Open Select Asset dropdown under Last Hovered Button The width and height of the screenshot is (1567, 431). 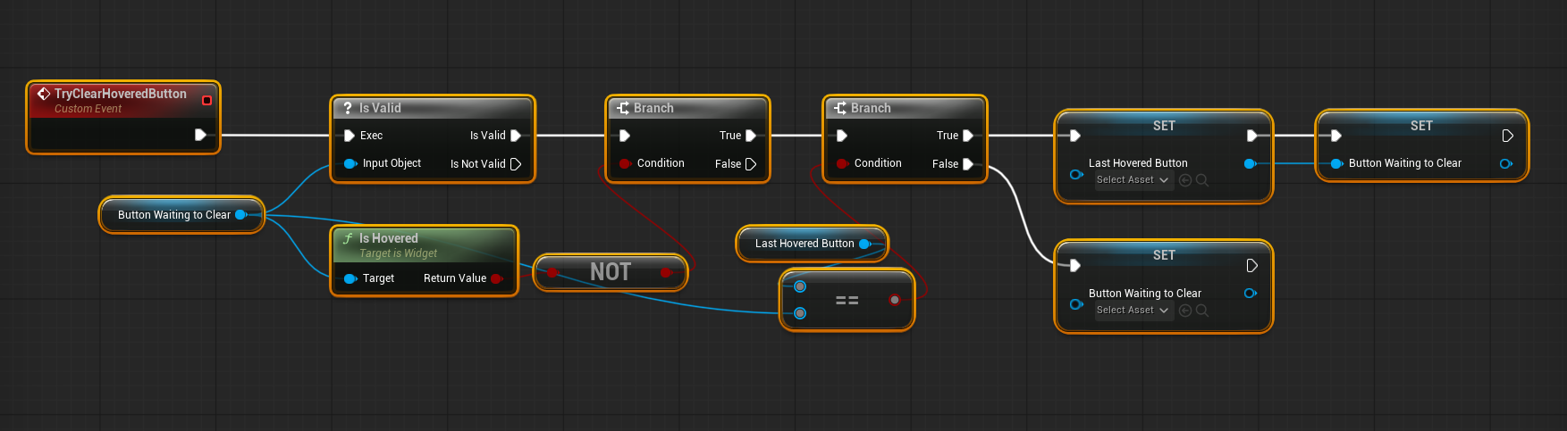[x=1133, y=180]
